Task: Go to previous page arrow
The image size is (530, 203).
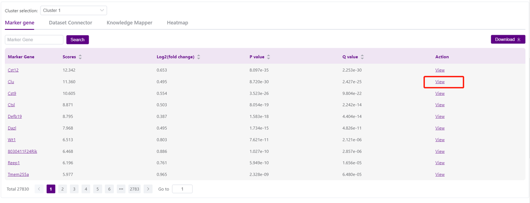Action: click(39, 189)
